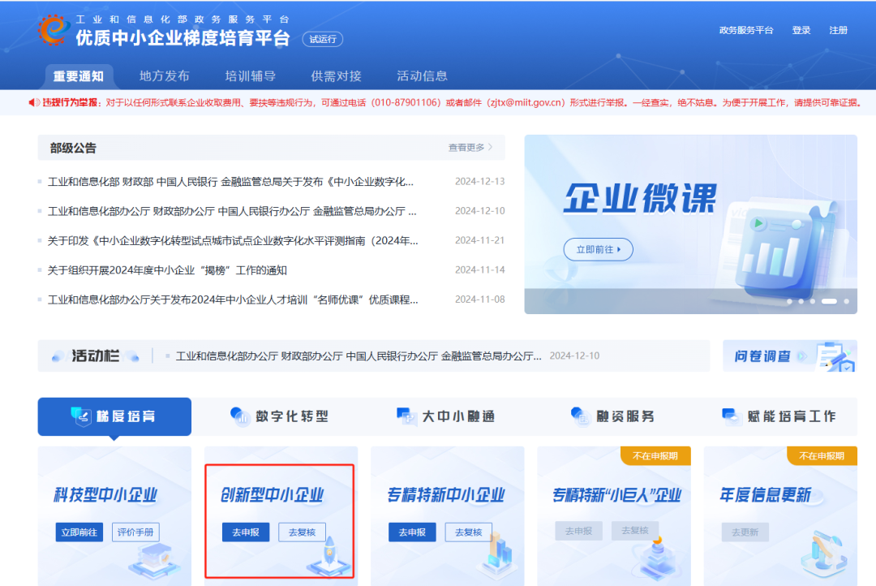Open the “揭榜”工作 notice link
Screen dimensions: 876x586
tap(167, 270)
